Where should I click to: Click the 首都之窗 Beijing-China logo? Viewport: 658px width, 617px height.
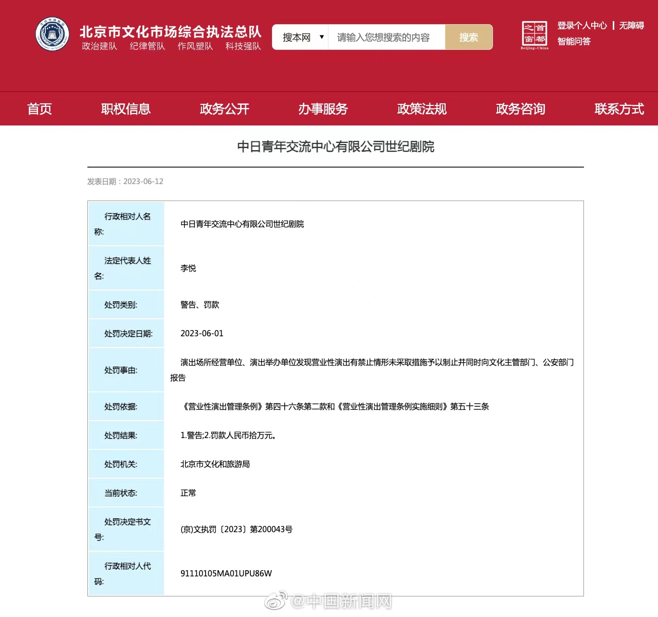534,35
